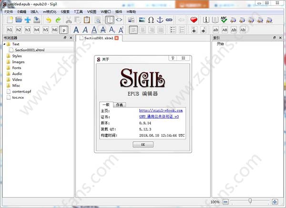
Task: Select the 一般 tab in About dialog
Action: click(x=106, y=104)
